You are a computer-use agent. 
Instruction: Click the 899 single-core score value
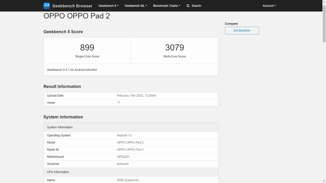point(87,48)
